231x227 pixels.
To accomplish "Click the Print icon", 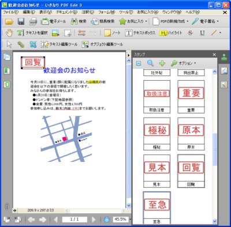I will tap(33, 21).
